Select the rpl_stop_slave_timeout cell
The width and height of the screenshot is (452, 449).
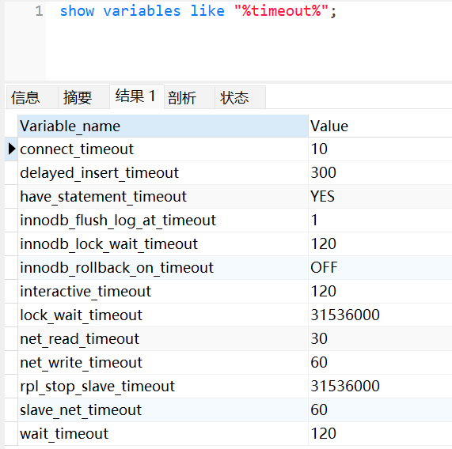[163, 387]
